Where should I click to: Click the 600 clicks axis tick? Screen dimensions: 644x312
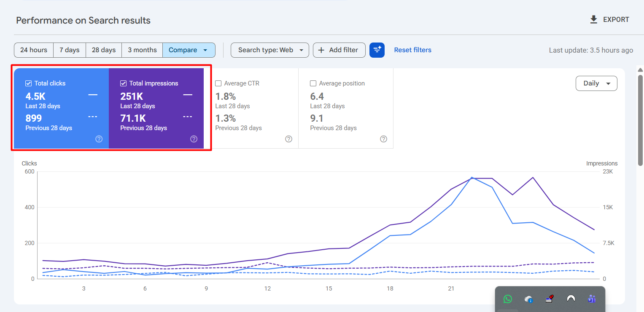coord(29,171)
